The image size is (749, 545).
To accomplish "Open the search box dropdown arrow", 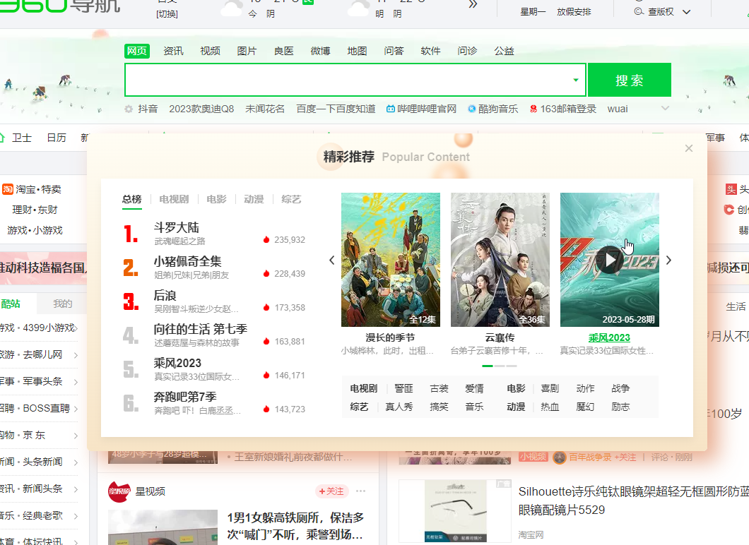I will click(574, 80).
